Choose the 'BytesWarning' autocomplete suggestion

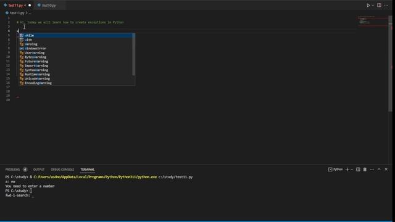(x=75, y=57)
